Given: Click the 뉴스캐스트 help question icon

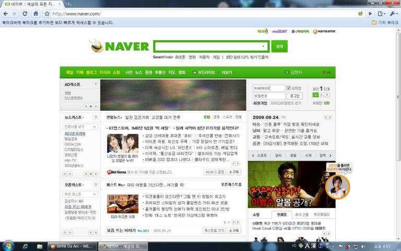Looking at the screenshot, I should [96, 117].
